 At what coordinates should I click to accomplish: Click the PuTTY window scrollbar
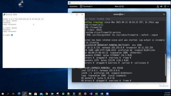(x=84, y=42)
